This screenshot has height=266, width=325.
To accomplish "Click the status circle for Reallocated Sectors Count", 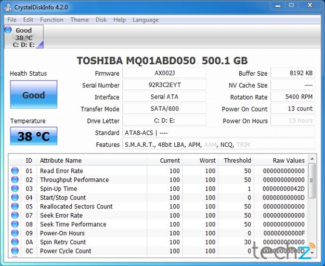I will click(15, 206).
